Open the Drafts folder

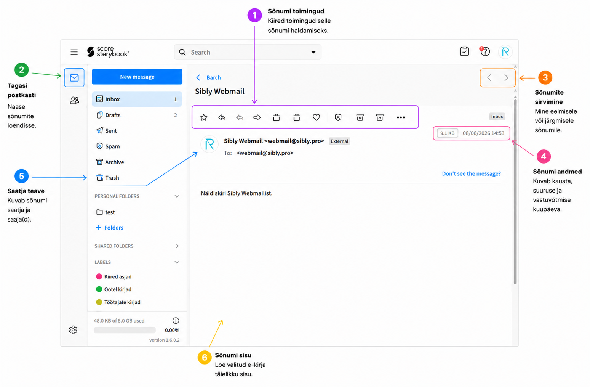[x=137, y=115]
